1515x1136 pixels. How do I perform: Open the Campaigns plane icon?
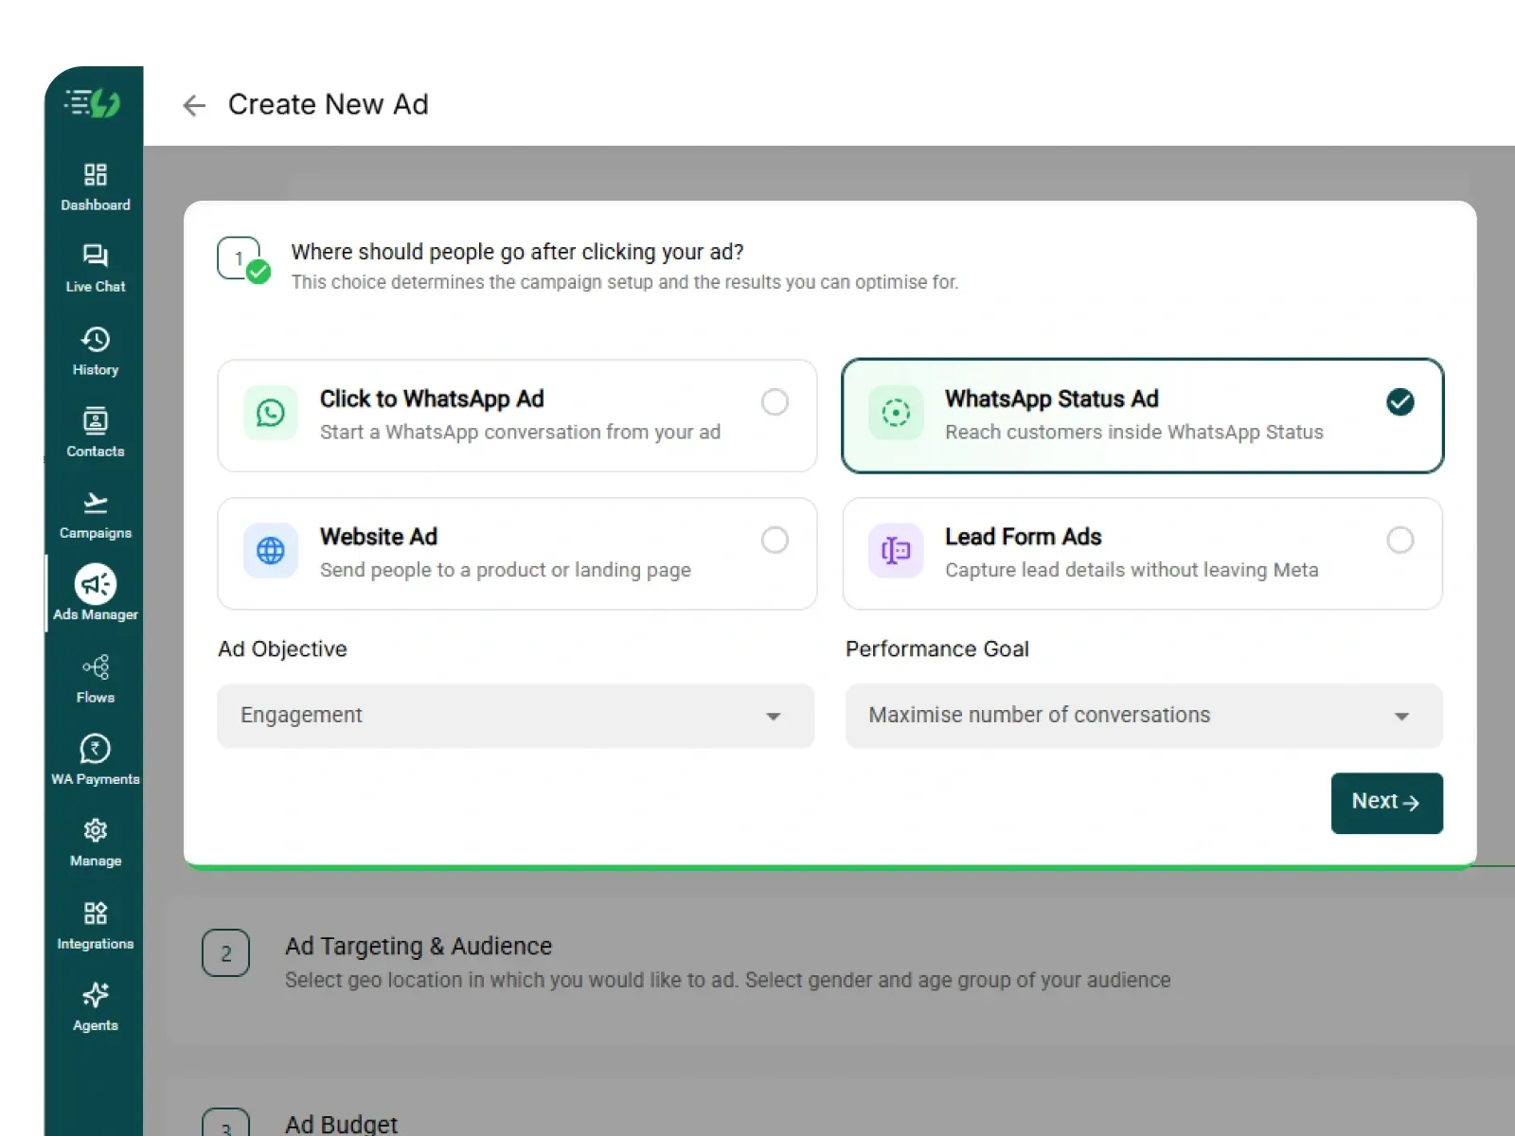click(96, 503)
